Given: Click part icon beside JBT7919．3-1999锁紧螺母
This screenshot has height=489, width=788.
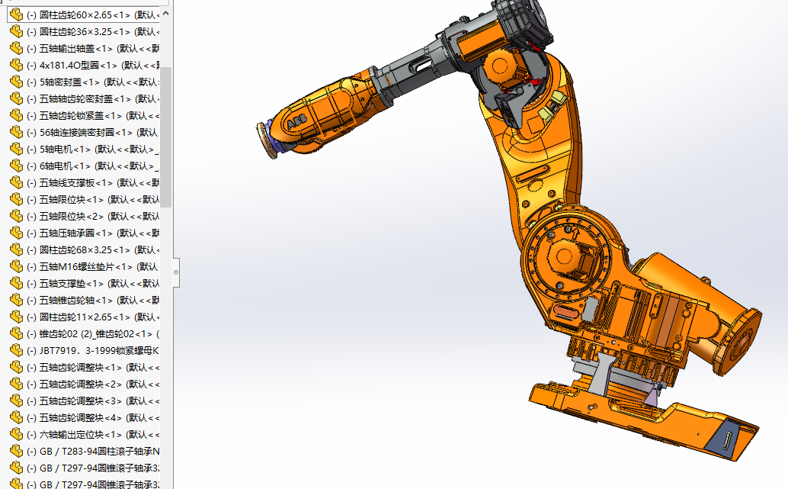Looking at the screenshot, I should coord(16,351).
